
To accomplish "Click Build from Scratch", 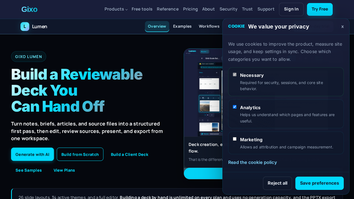I will (x=80, y=154).
